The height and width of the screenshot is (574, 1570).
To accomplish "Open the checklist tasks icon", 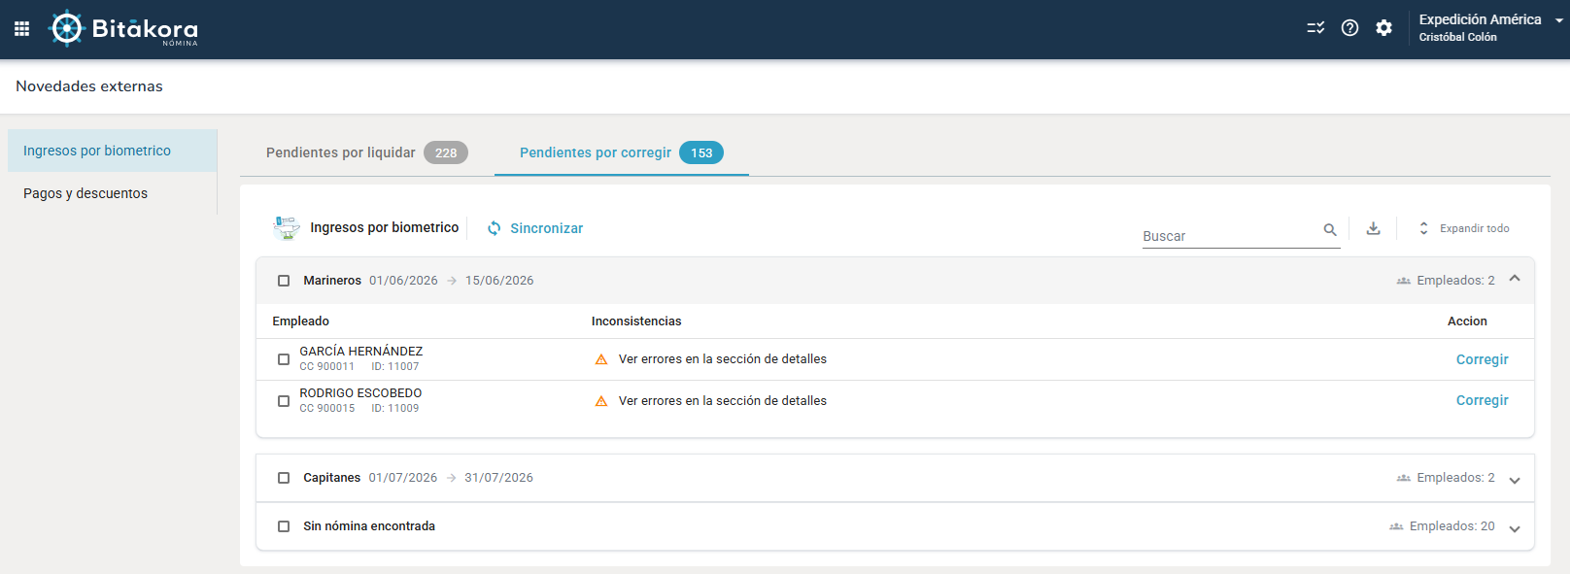I will (x=1315, y=28).
